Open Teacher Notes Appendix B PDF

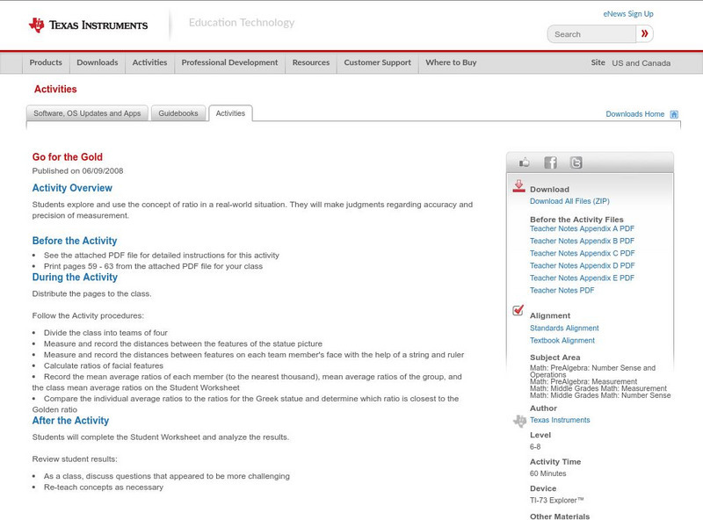tap(582, 242)
